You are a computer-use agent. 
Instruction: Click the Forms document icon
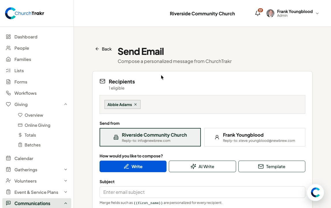[x=8, y=82]
